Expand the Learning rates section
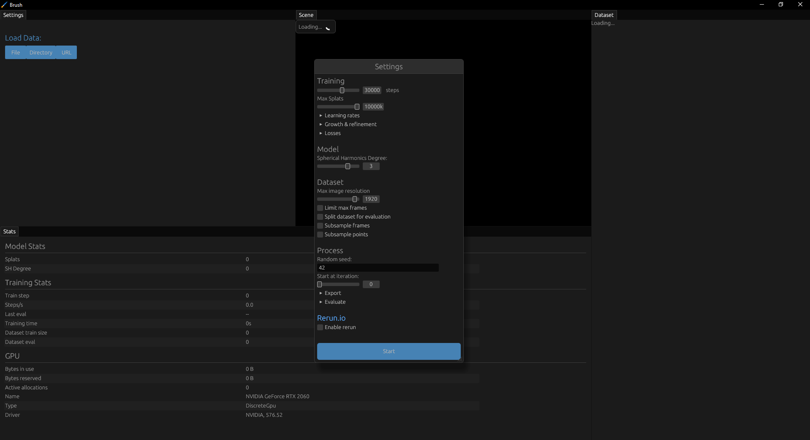The image size is (810, 440). point(342,115)
